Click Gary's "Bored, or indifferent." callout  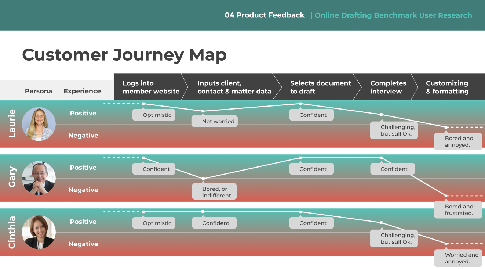click(x=215, y=192)
